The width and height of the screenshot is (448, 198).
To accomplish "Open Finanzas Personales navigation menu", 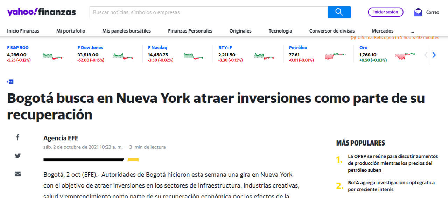I will [x=190, y=31].
